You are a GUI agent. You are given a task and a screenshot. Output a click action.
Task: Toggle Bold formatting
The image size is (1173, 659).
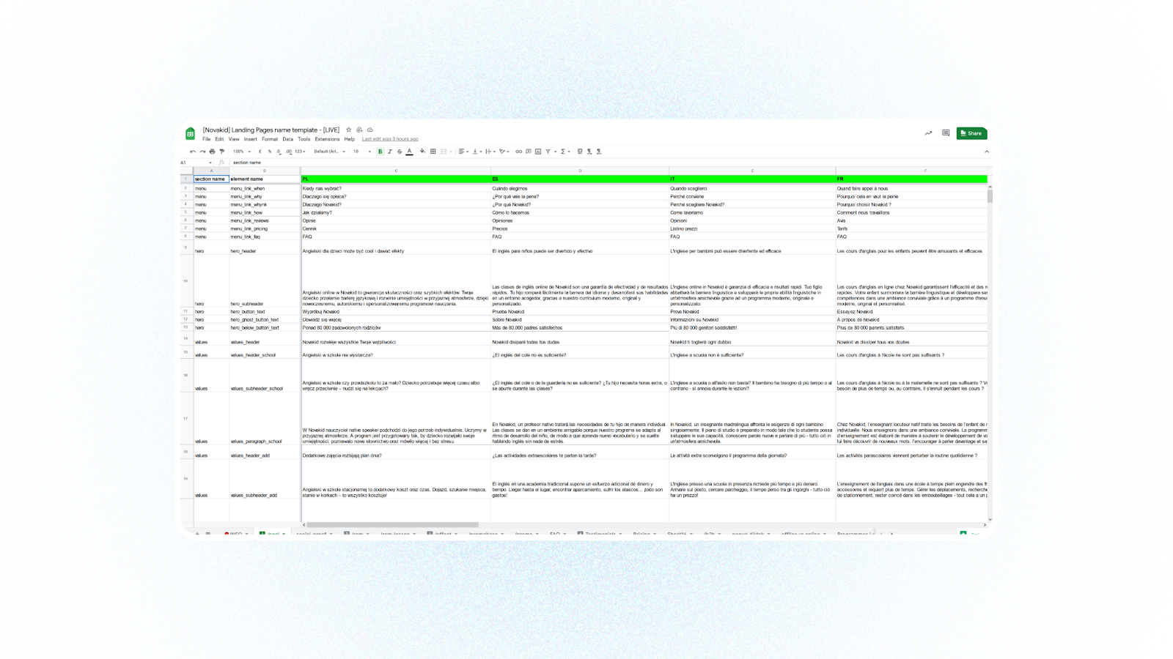[x=380, y=152]
